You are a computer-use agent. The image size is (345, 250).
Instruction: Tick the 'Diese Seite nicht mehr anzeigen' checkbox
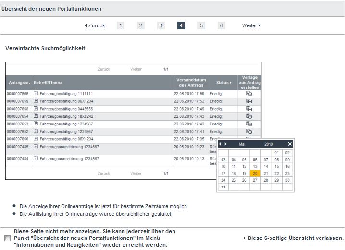[x=8, y=238]
